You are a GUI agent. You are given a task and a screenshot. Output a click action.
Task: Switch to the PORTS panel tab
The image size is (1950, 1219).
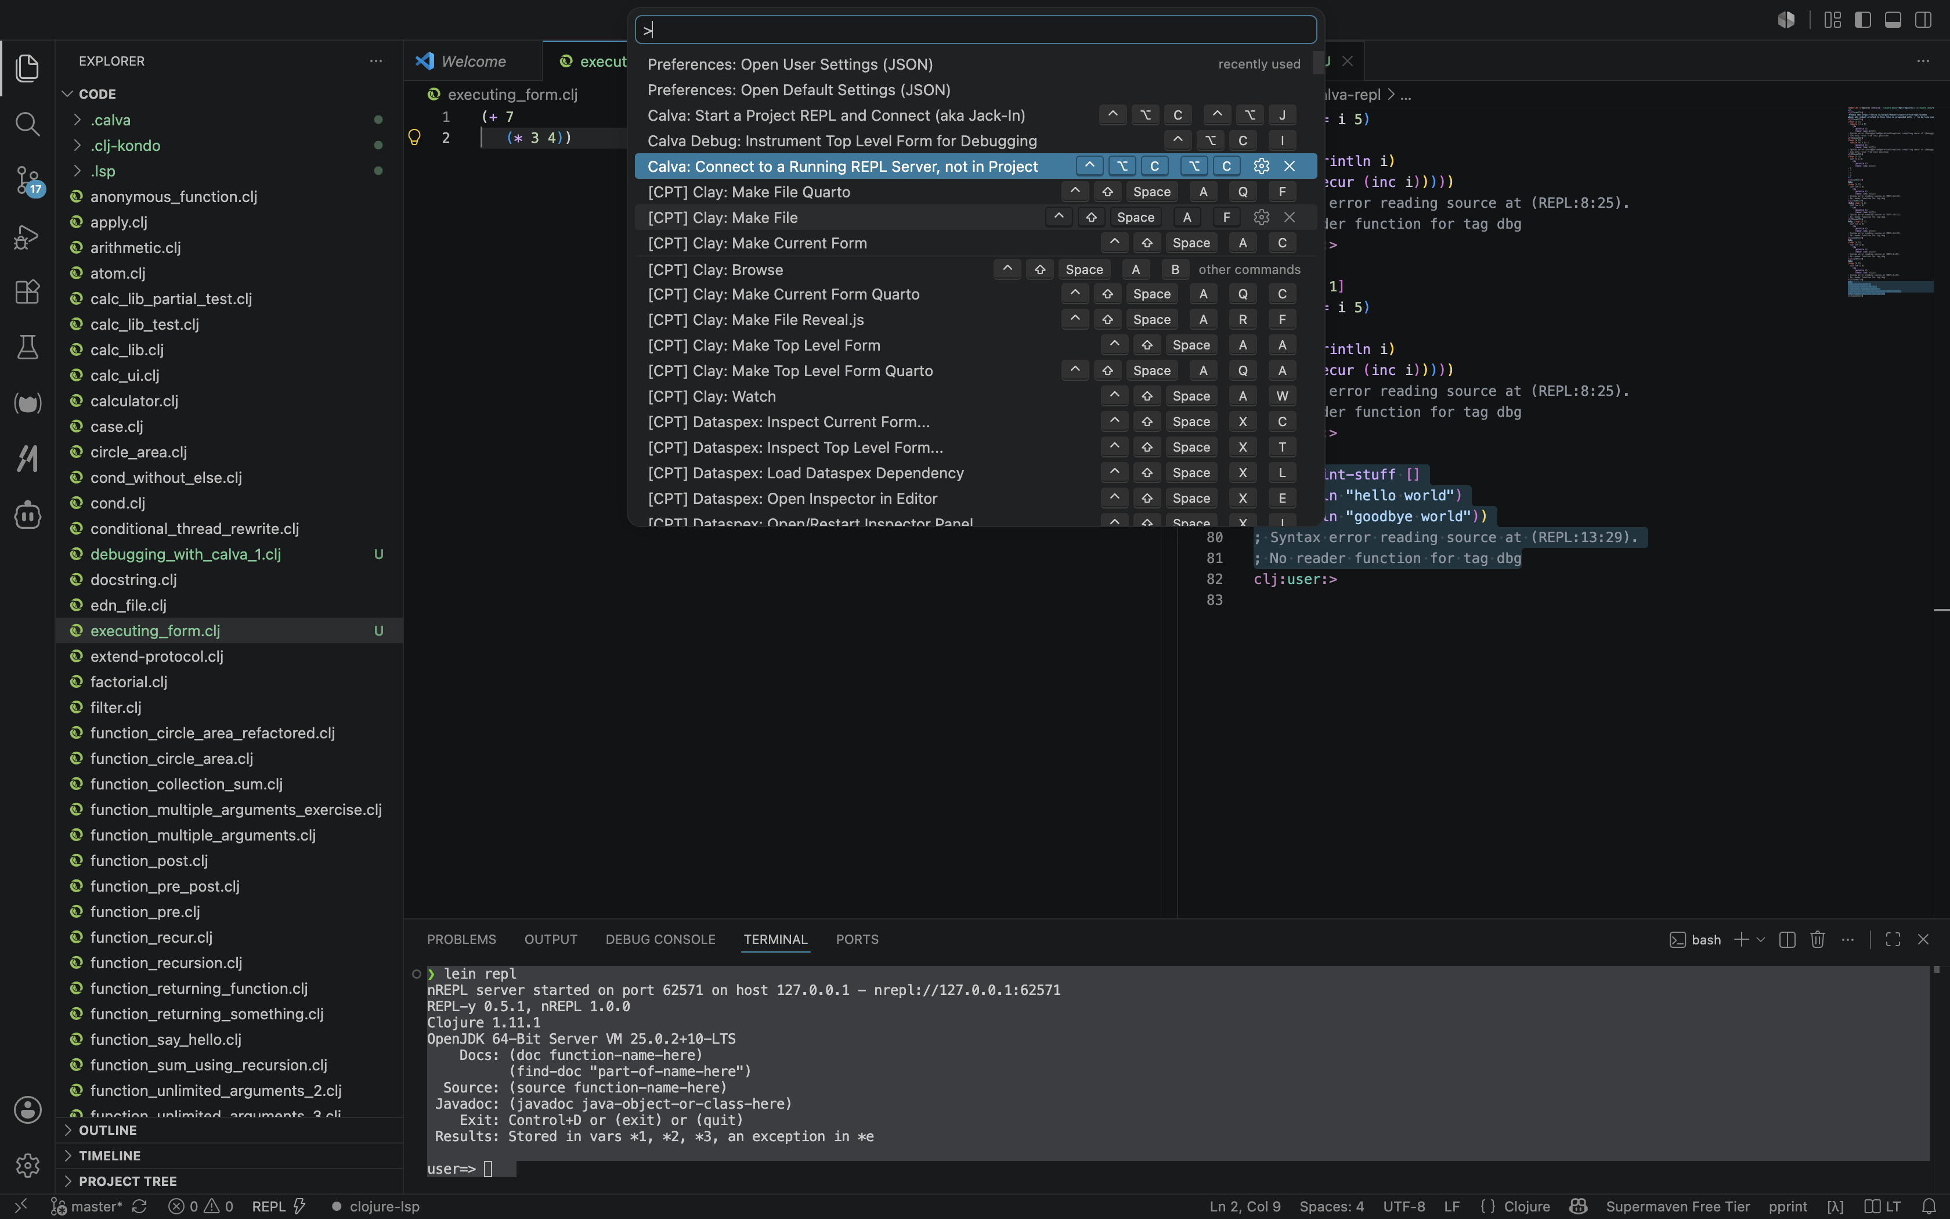click(x=857, y=939)
